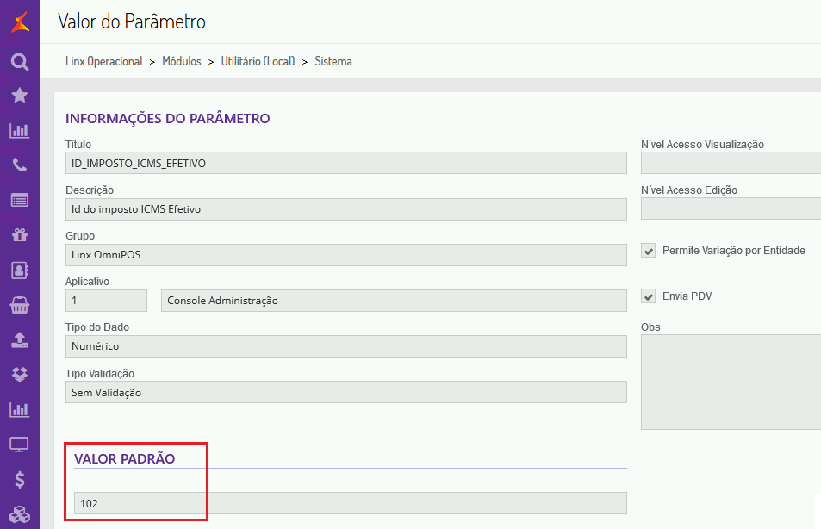This screenshot has height=529, width=821.
Task: Click Linx Operacional breadcrumb link
Action: (103, 61)
